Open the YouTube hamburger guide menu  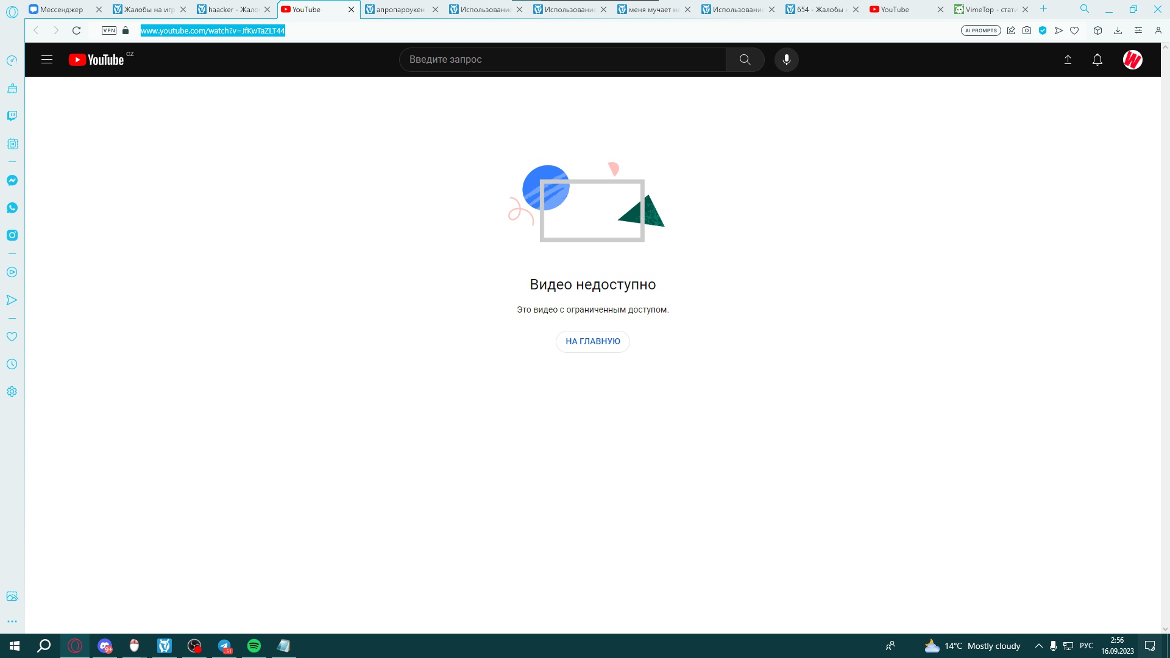point(47,60)
